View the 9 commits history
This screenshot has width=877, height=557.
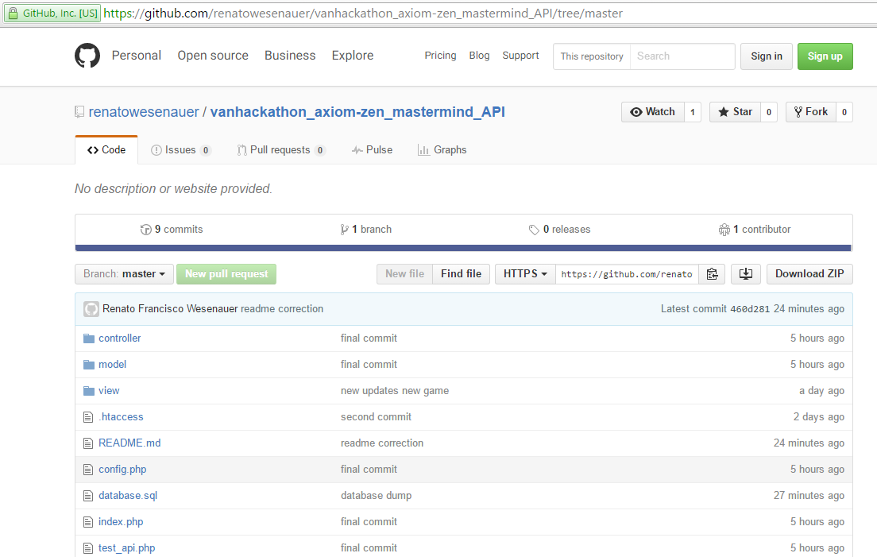coord(172,230)
